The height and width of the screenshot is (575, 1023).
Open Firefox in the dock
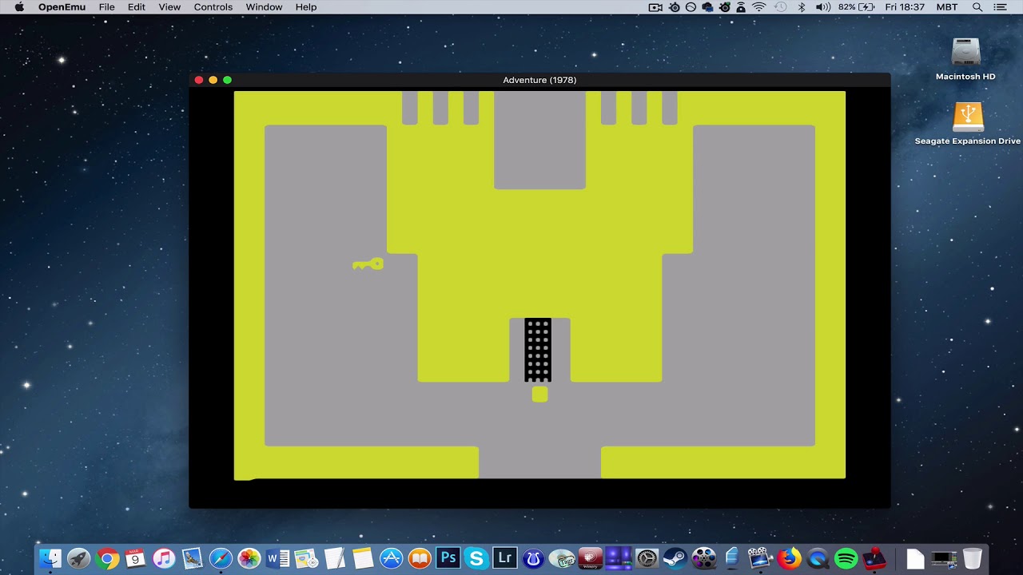pyautogui.click(x=790, y=557)
